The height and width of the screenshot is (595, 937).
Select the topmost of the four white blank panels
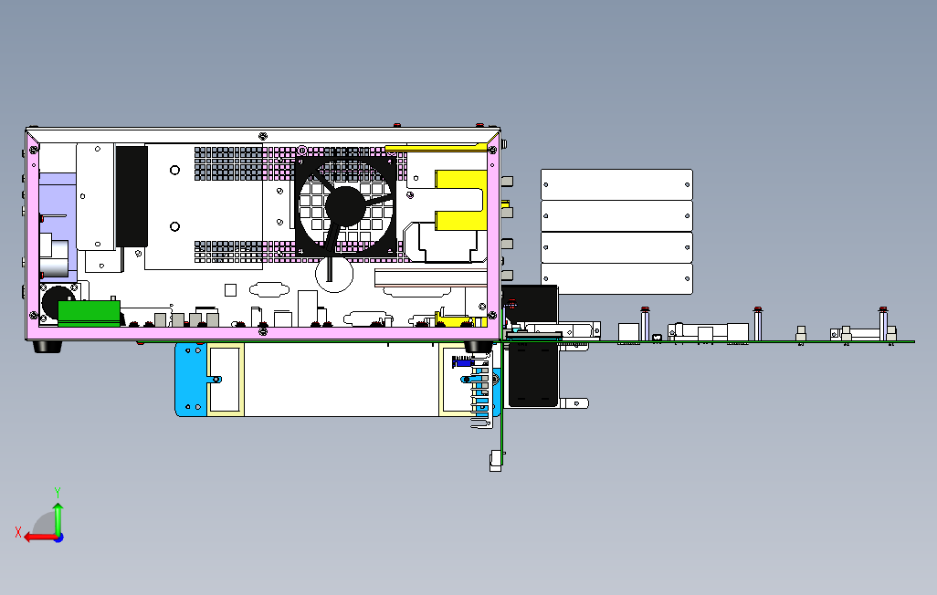616,184
